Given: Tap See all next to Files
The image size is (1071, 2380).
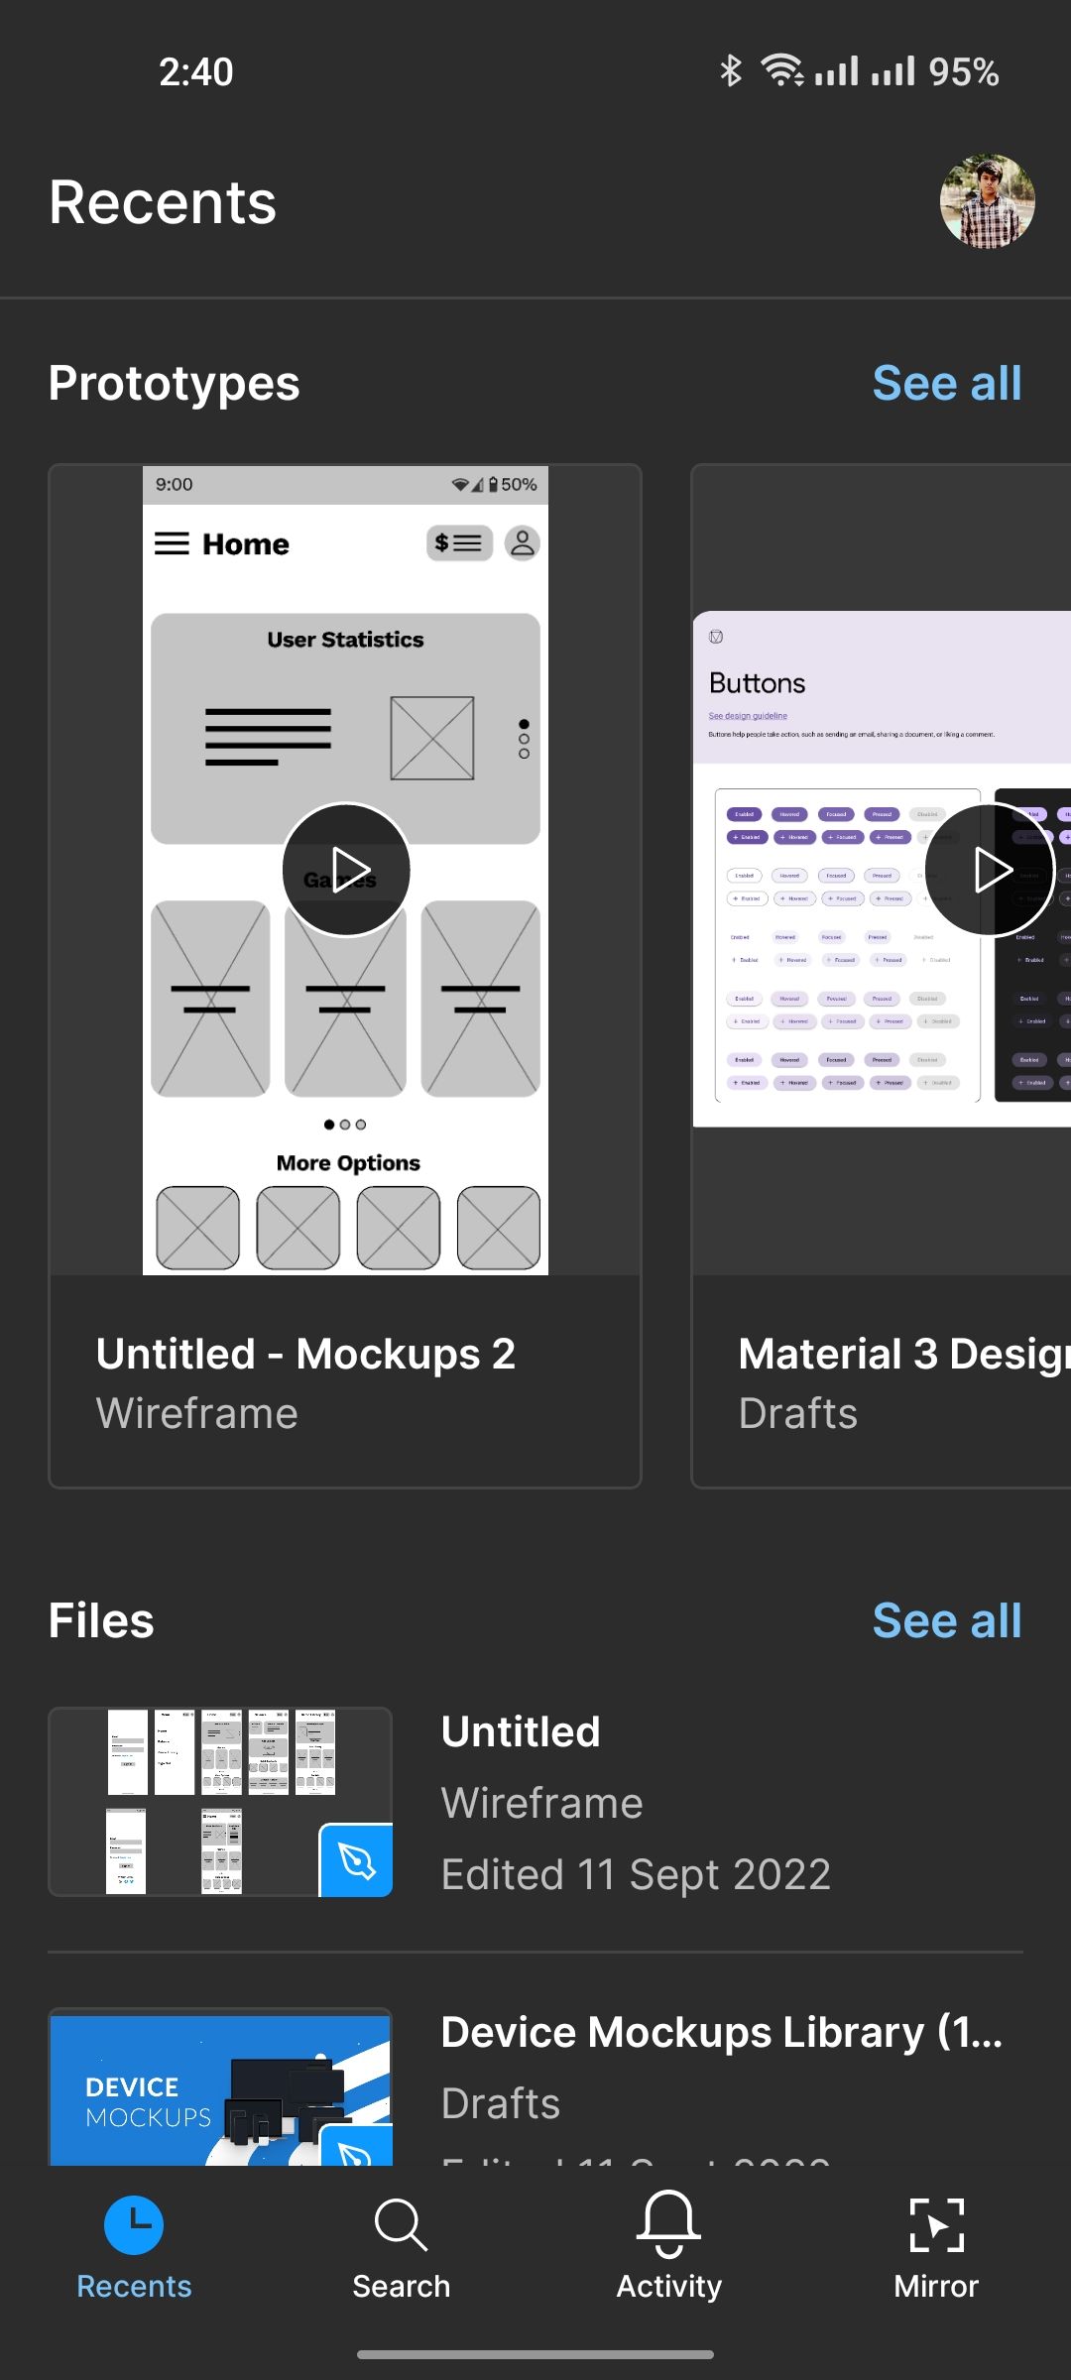Looking at the screenshot, I should tap(947, 1621).
